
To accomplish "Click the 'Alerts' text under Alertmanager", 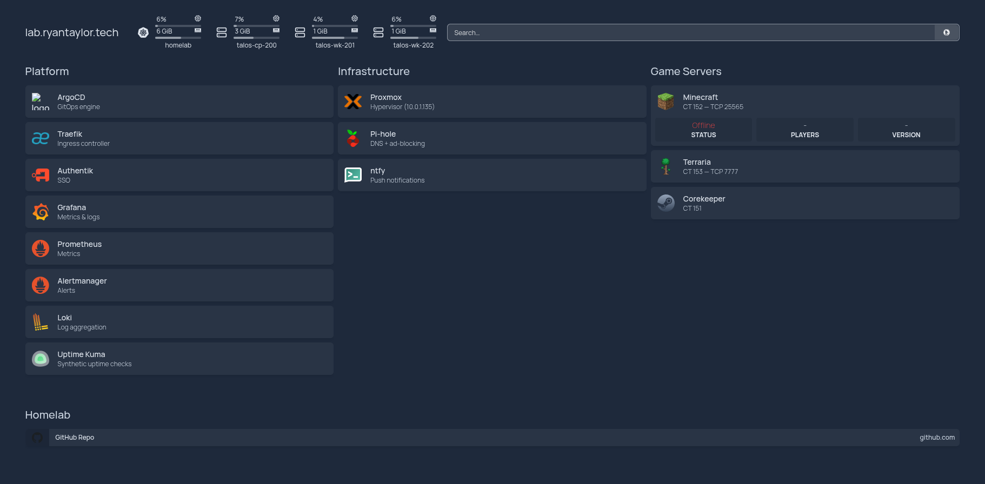I will [x=66, y=291].
